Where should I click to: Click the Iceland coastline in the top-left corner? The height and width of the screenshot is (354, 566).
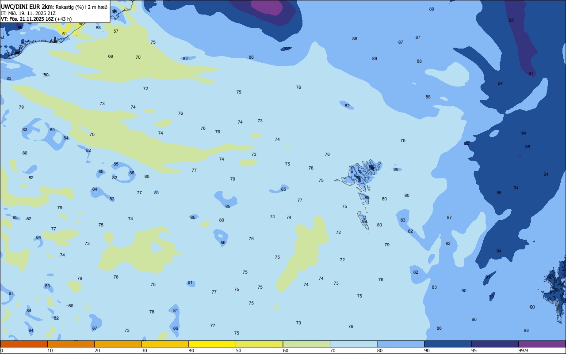click(31, 42)
